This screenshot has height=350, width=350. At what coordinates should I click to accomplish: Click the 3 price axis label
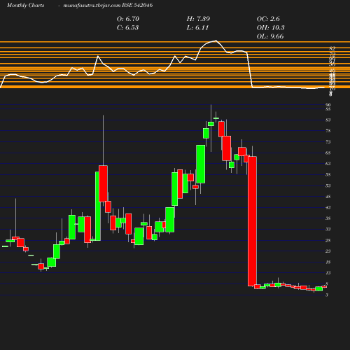click(327, 295)
